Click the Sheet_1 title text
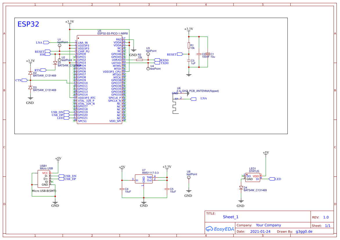 tap(230, 217)
